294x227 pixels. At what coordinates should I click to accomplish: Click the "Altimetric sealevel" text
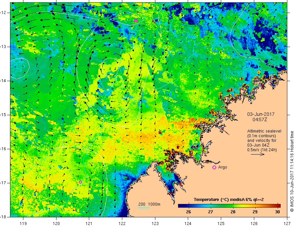[x=264, y=131]
